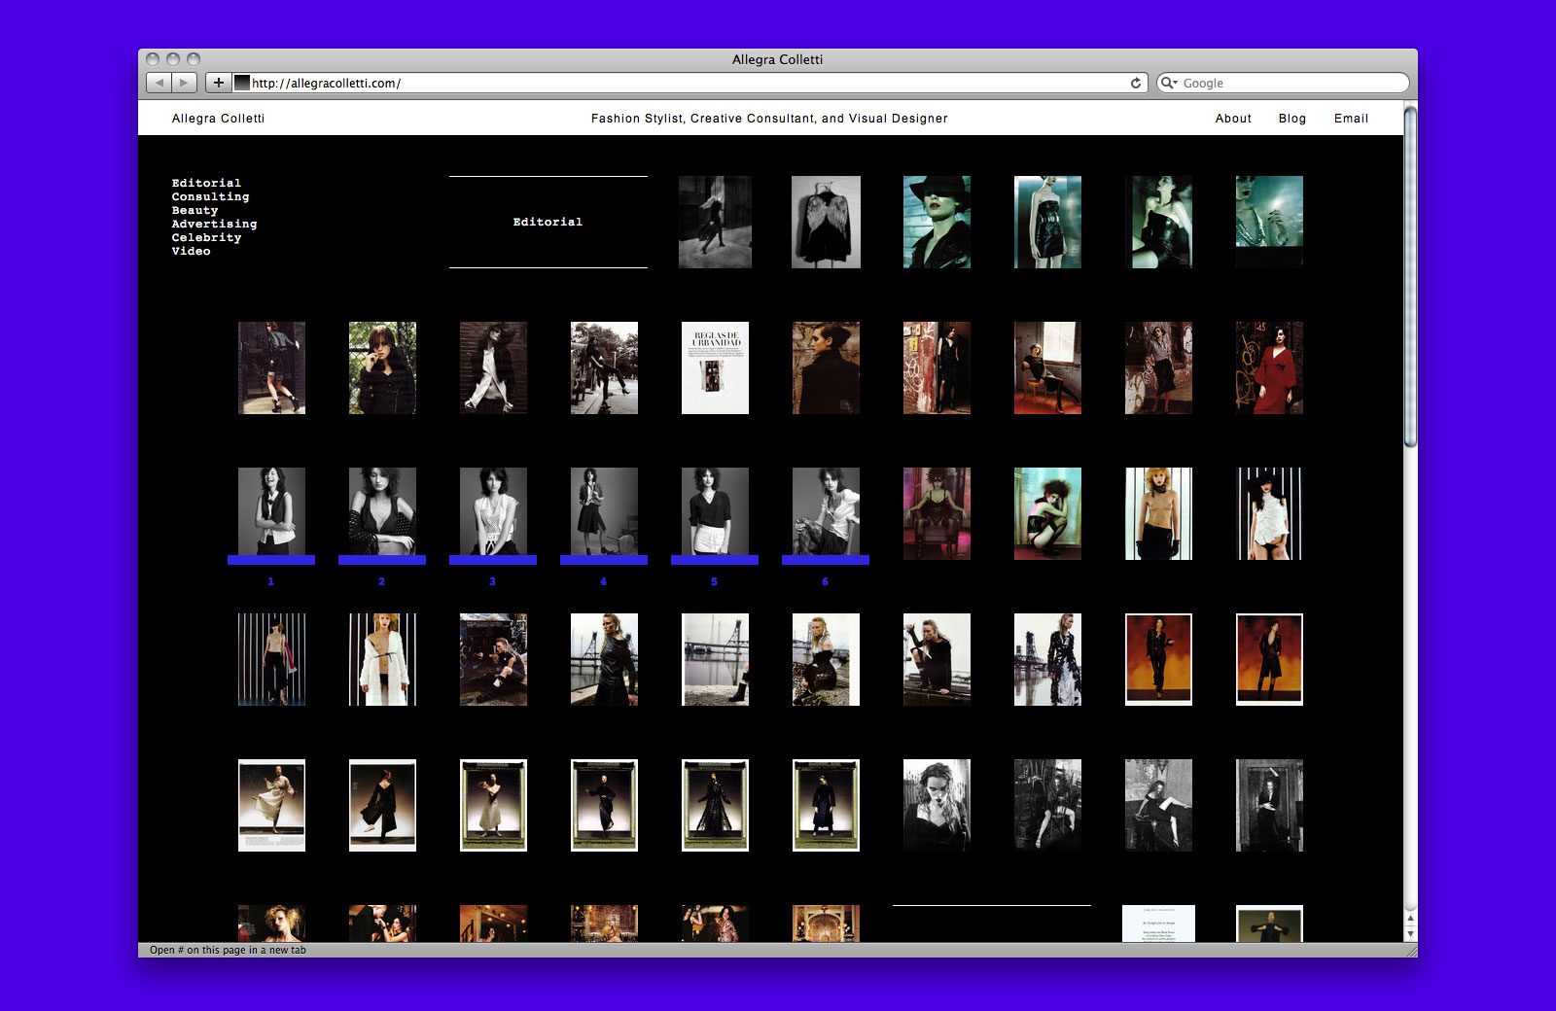Open the Blog link
Viewport: 1556px width, 1011px height.
(1291, 119)
